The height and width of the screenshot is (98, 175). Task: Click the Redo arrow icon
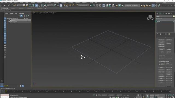(5, 5)
